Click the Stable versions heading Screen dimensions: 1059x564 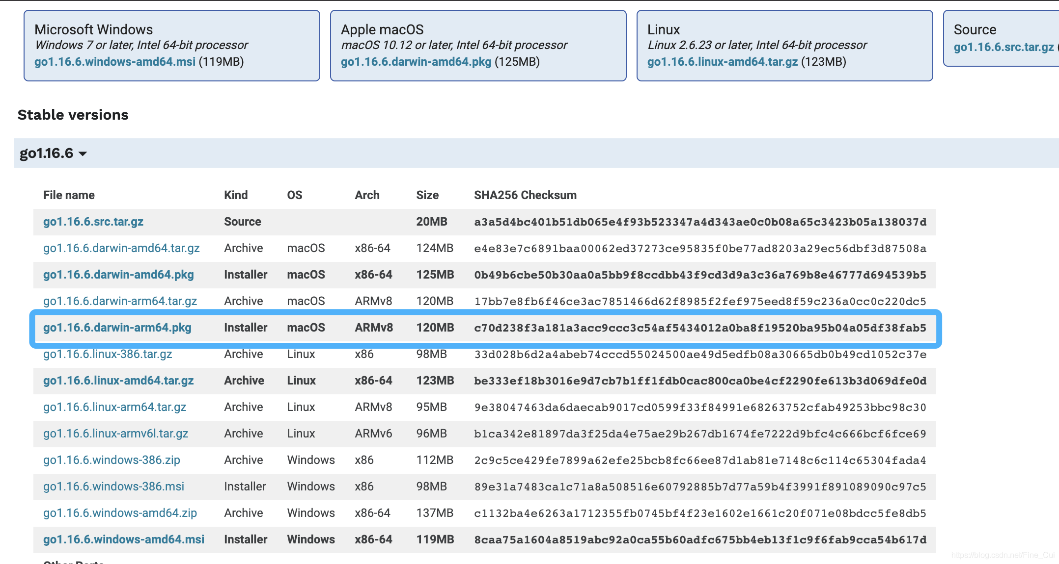73,115
